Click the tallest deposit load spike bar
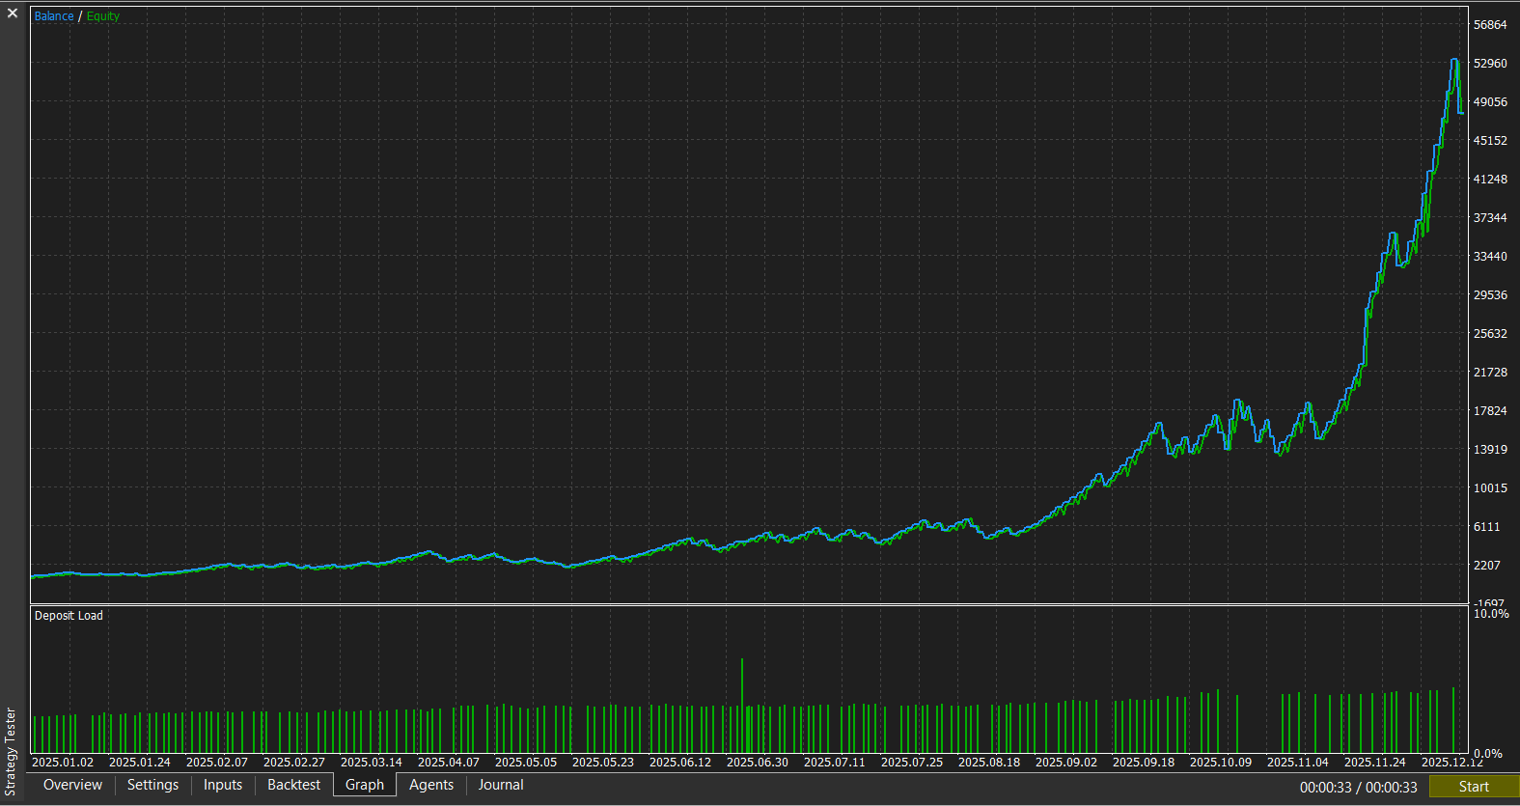 coord(741,706)
